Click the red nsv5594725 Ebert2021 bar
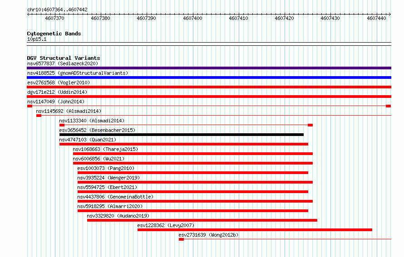This screenshot has width=404, height=257. [193, 192]
